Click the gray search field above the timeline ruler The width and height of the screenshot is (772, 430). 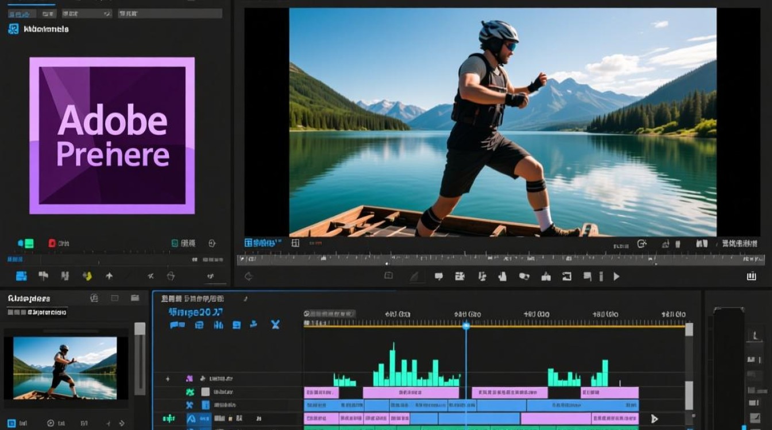[x=330, y=314]
